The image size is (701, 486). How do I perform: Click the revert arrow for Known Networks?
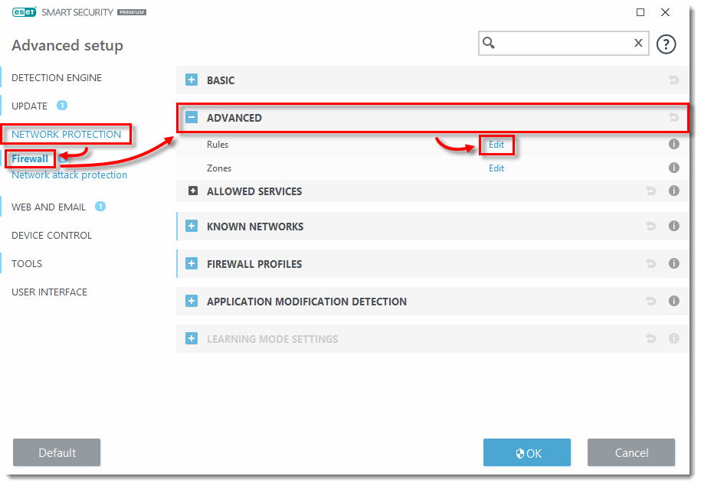click(650, 226)
